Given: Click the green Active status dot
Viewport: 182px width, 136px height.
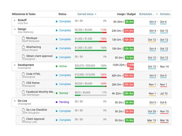Looking at the screenshot, I should (x=56, y=66).
